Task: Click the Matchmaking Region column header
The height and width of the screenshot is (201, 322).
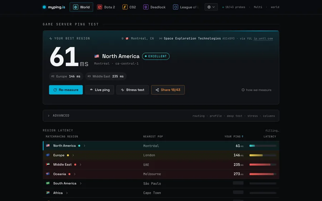Action: pyautogui.click(x=62, y=136)
